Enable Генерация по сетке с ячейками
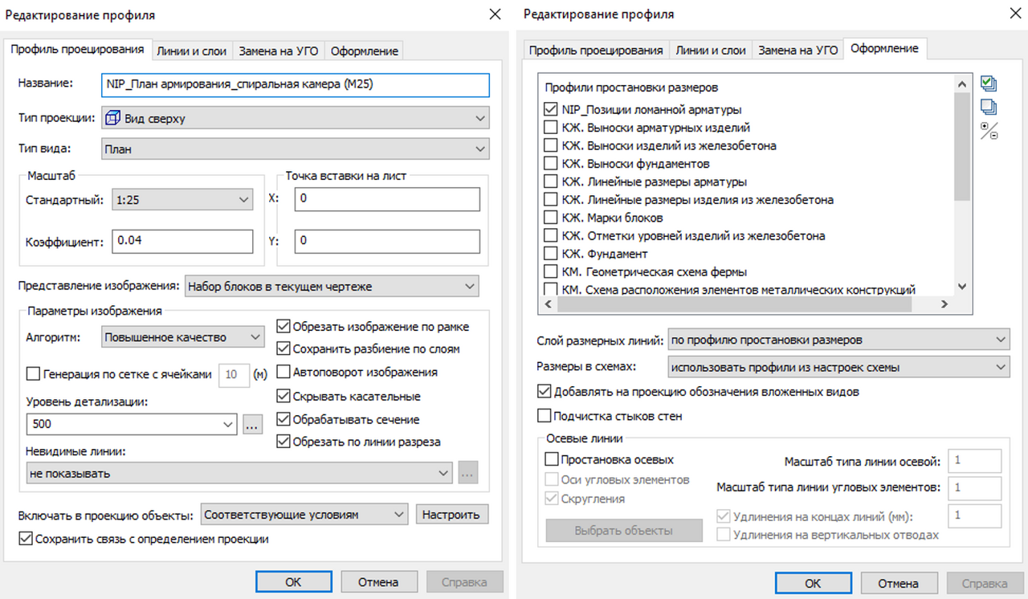The width and height of the screenshot is (1028, 599). pyautogui.click(x=33, y=373)
